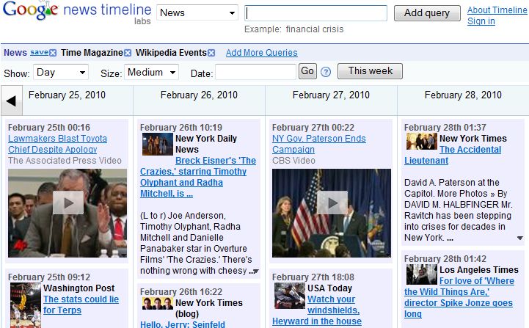Click the Add More Queries link
The width and height of the screenshot is (529, 328).
click(261, 53)
